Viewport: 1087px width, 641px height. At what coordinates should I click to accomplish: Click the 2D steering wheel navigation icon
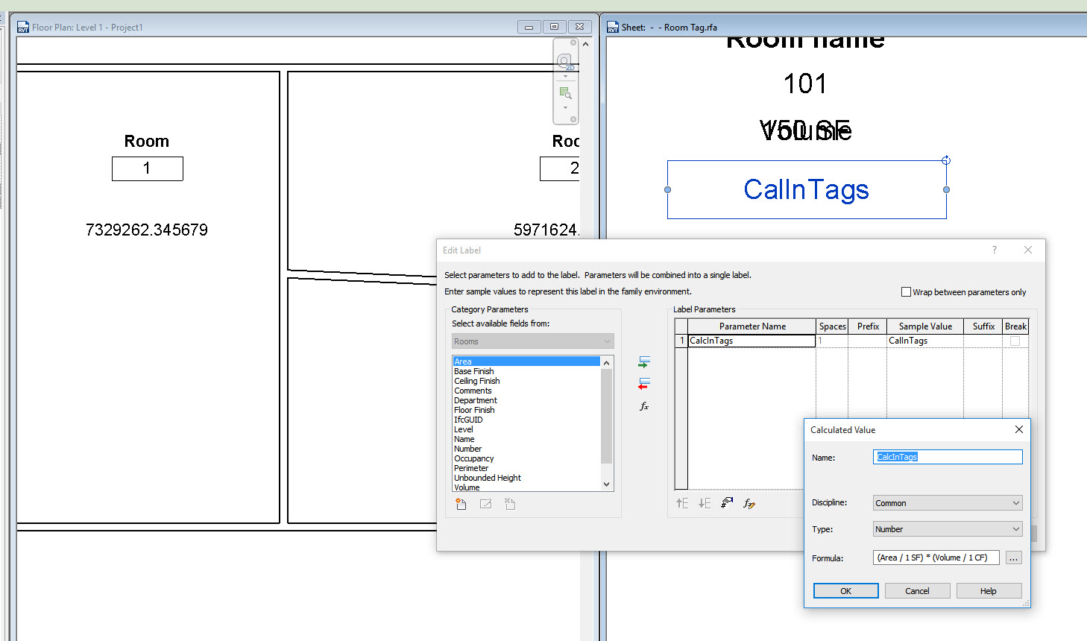[565, 61]
